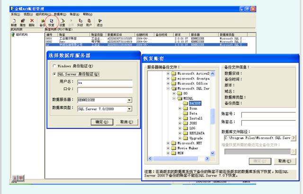Open the 视图 menu
The width and height of the screenshot is (303, 194).
click(x=28, y=14)
